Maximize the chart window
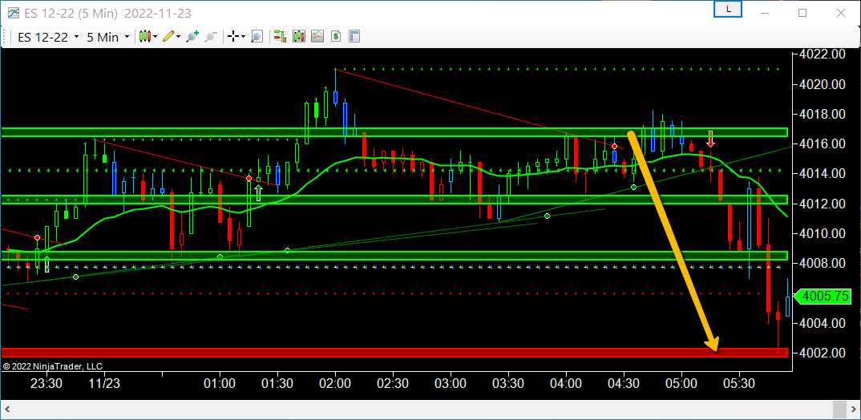The image size is (861, 420). (802, 12)
